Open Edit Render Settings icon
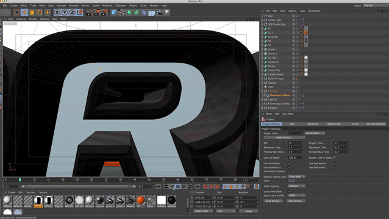Screen dimensions: 389x219 coord(104,12)
